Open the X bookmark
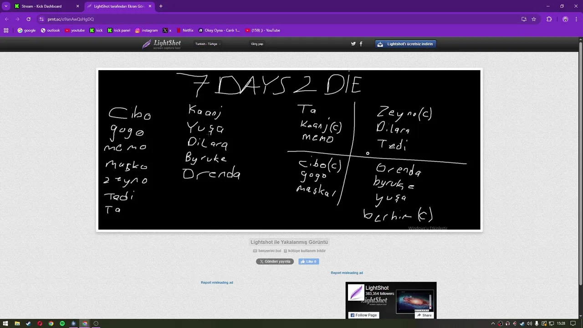Image resolution: width=583 pixels, height=328 pixels. point(167,31)
